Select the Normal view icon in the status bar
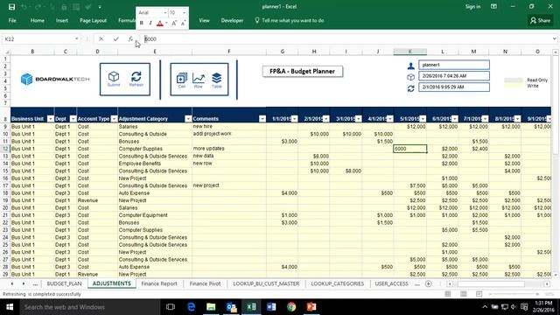The image size is (560, 315). [x=447, y=294]
